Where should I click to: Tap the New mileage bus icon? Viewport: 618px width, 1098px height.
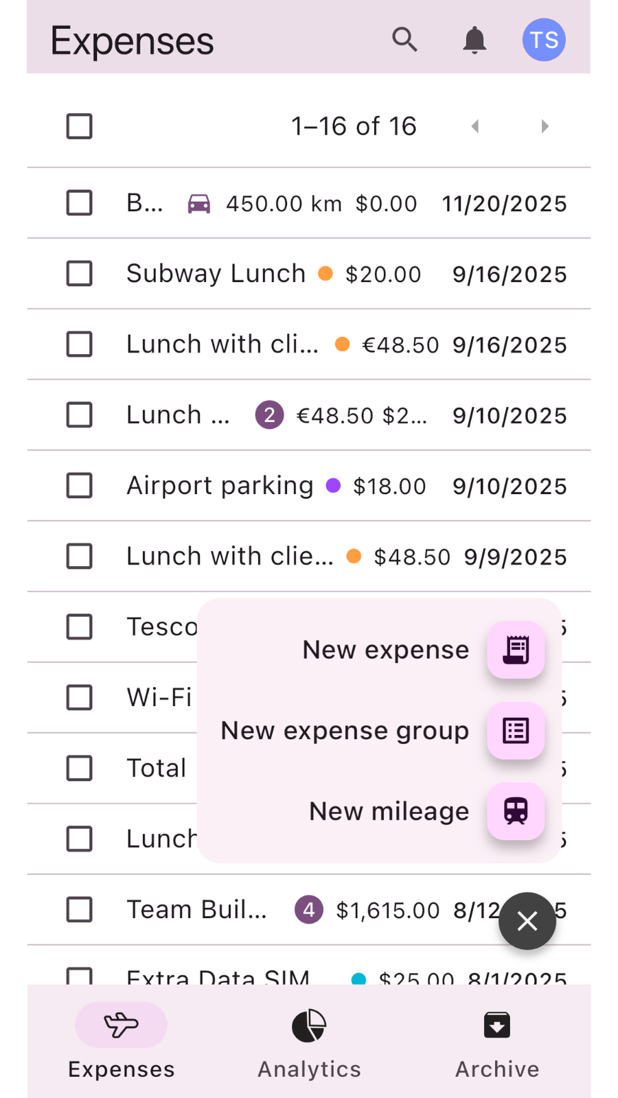516,812
